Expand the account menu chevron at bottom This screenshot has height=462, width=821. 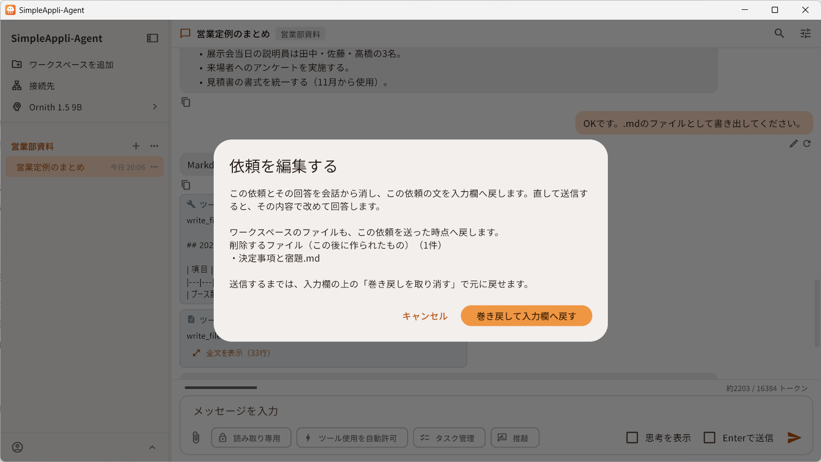coord(152,447)
